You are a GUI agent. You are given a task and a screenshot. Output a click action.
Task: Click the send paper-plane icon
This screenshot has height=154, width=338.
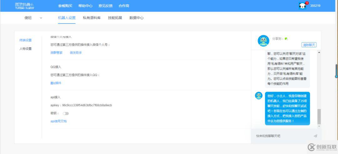315,136
